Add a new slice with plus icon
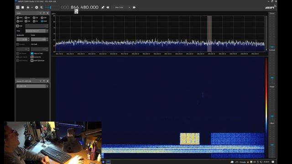 click(x=28, y=7)
